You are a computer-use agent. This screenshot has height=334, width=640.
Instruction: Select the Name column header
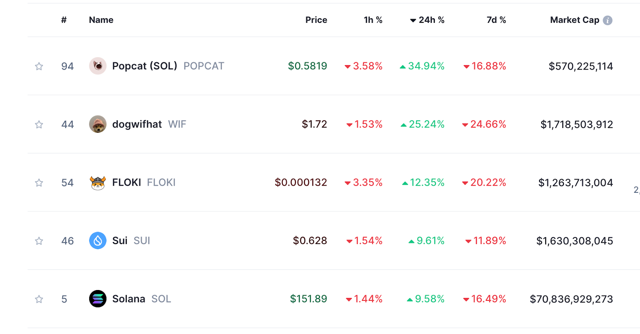(x=100, y=20)
